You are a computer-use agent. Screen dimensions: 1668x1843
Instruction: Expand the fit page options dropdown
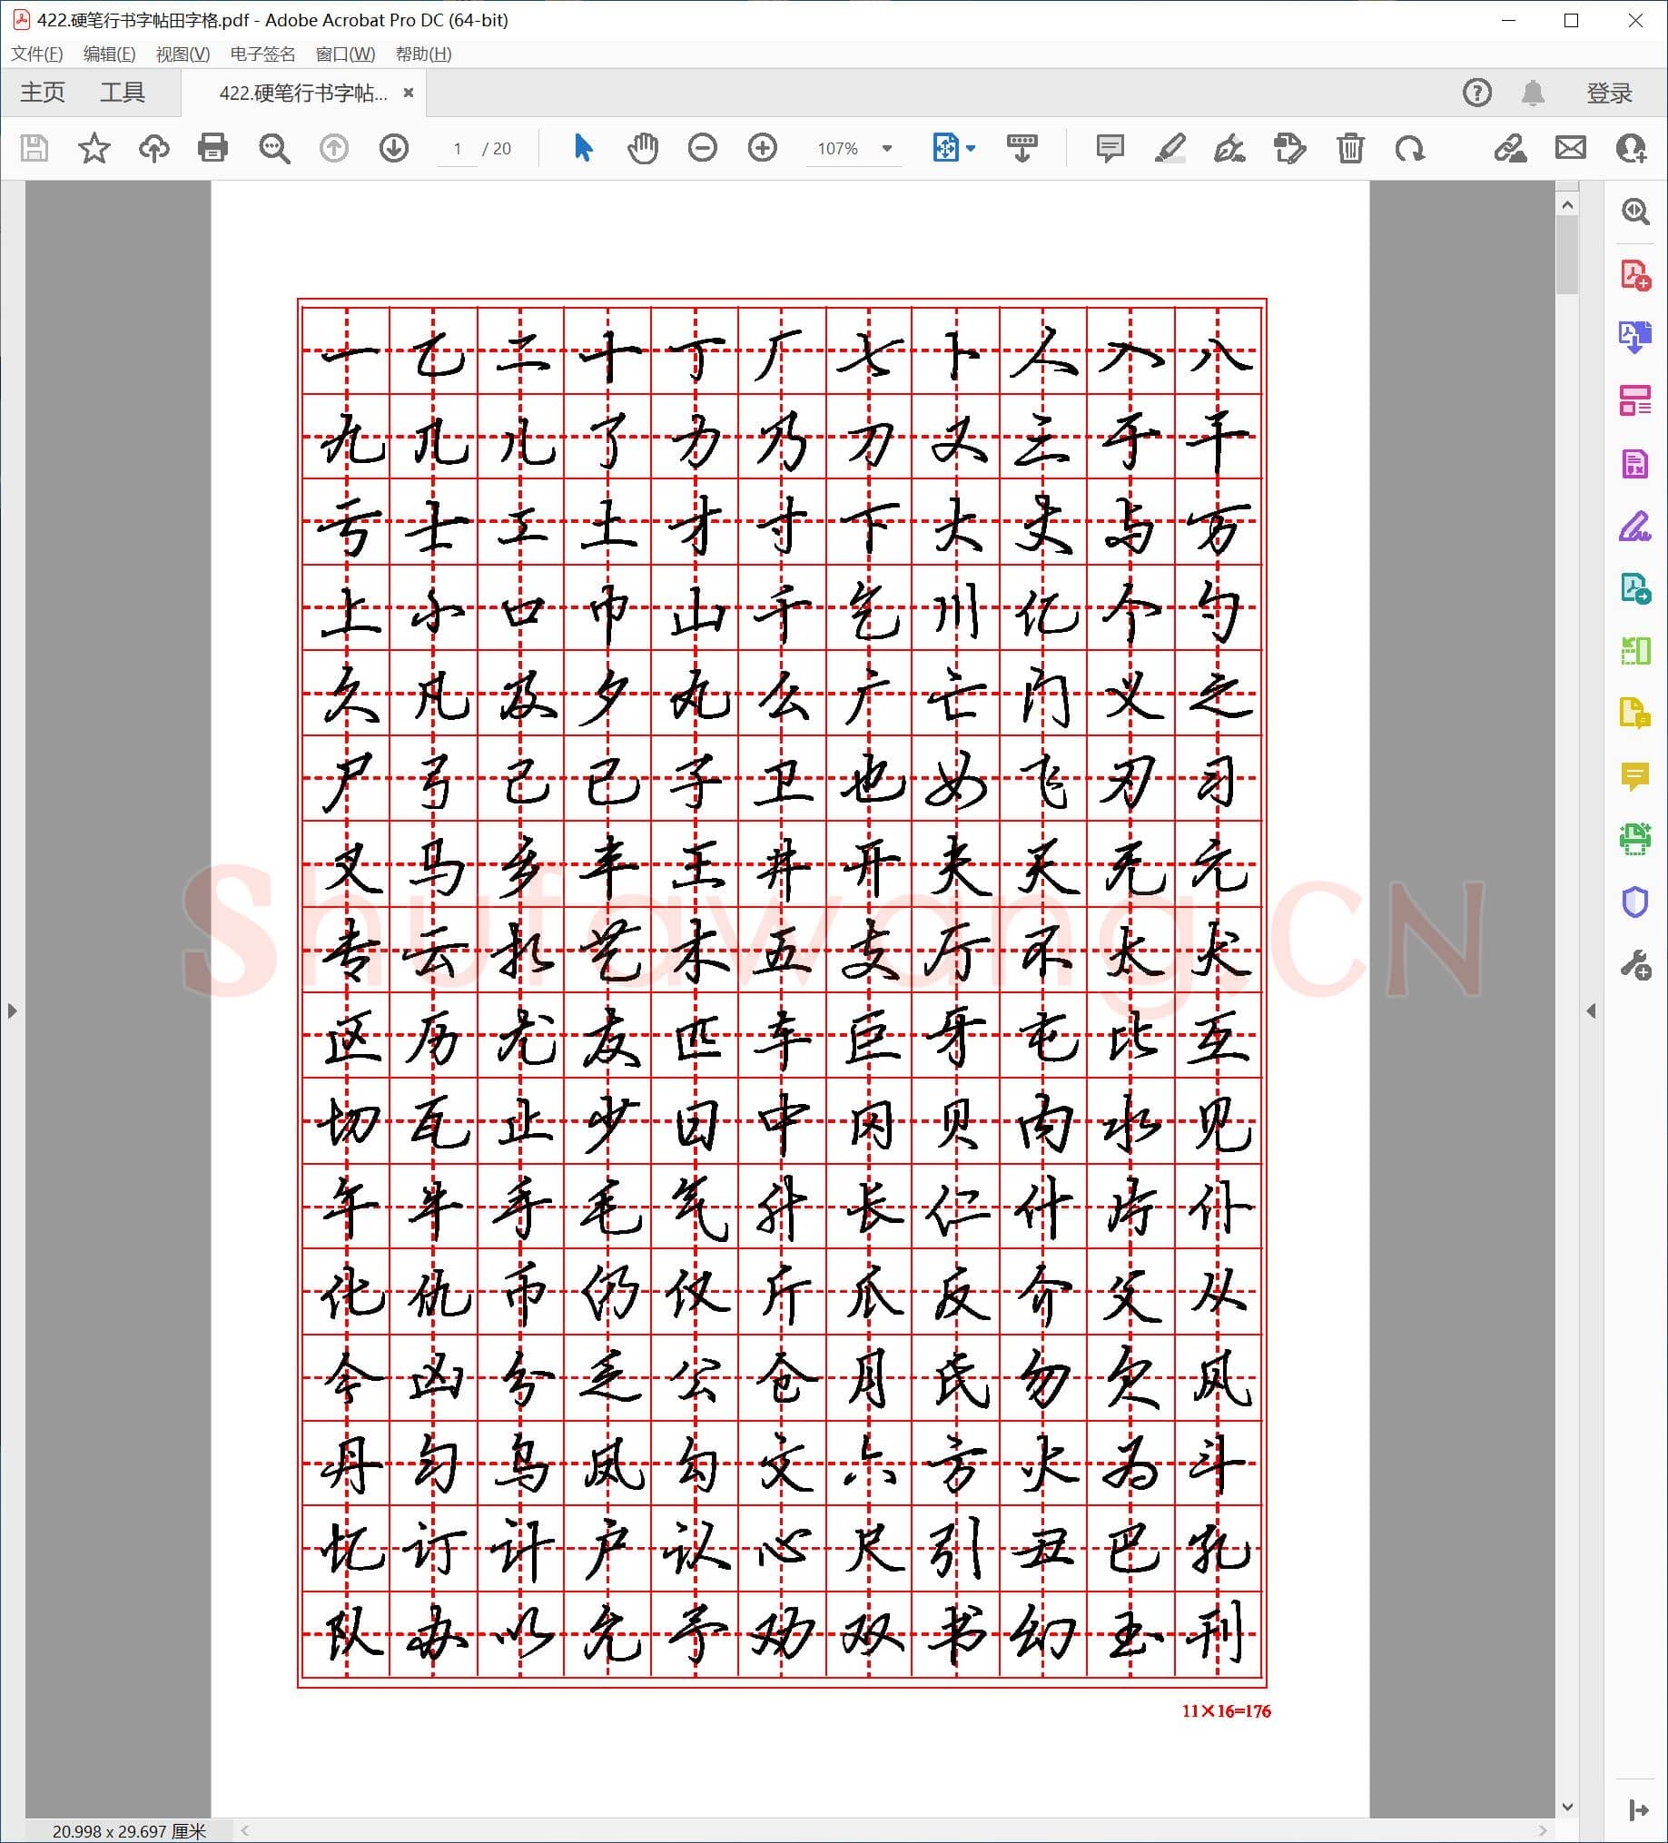tap(972, 148)
